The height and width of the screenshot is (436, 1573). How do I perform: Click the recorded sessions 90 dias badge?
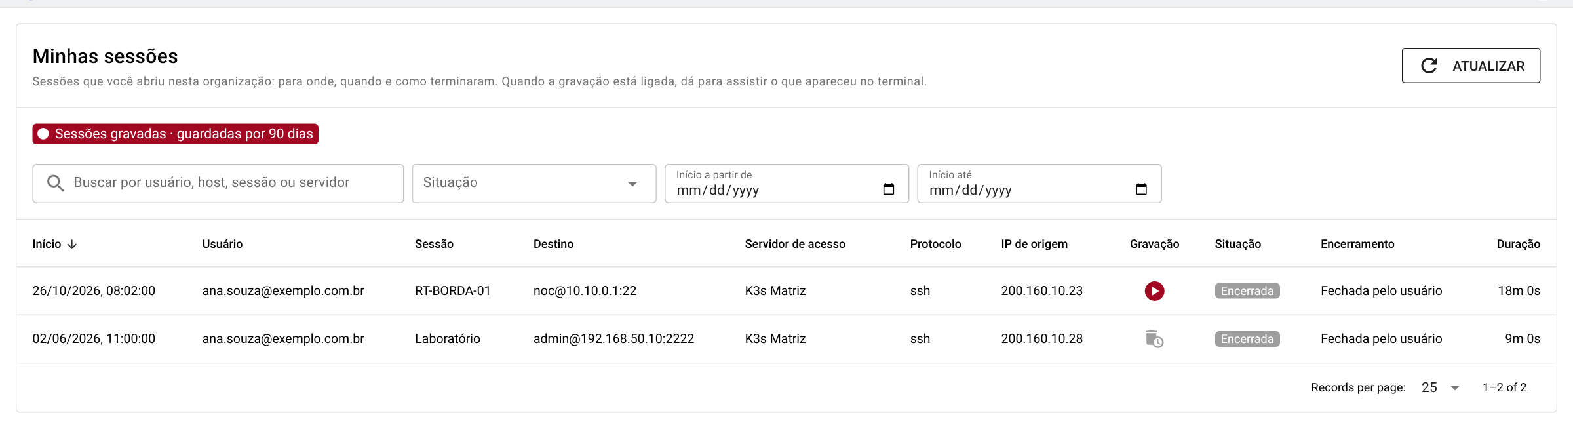[x=175, y=134]
